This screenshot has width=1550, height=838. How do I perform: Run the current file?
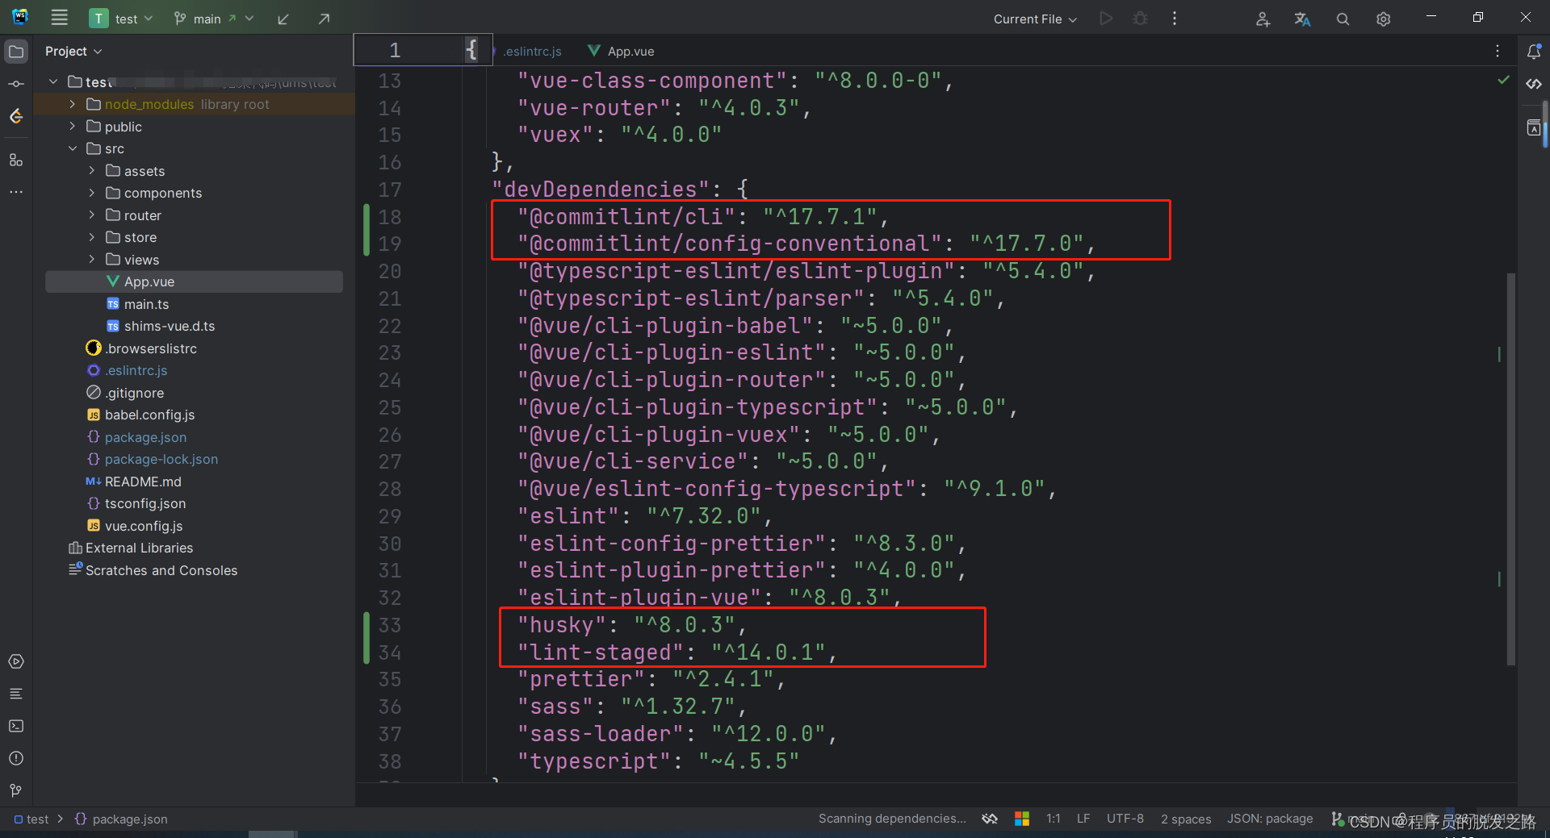tap(1106, 19)
